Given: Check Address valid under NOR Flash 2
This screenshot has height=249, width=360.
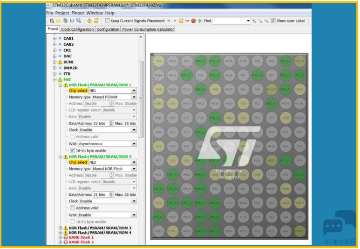Looking at the screenshot, I should 72,208.
